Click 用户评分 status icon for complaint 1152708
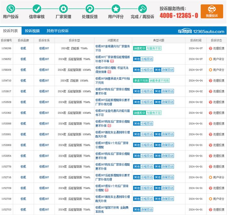The height and width of the screenshot is (215, 227). pyautogui.click(x=210, y=199)
